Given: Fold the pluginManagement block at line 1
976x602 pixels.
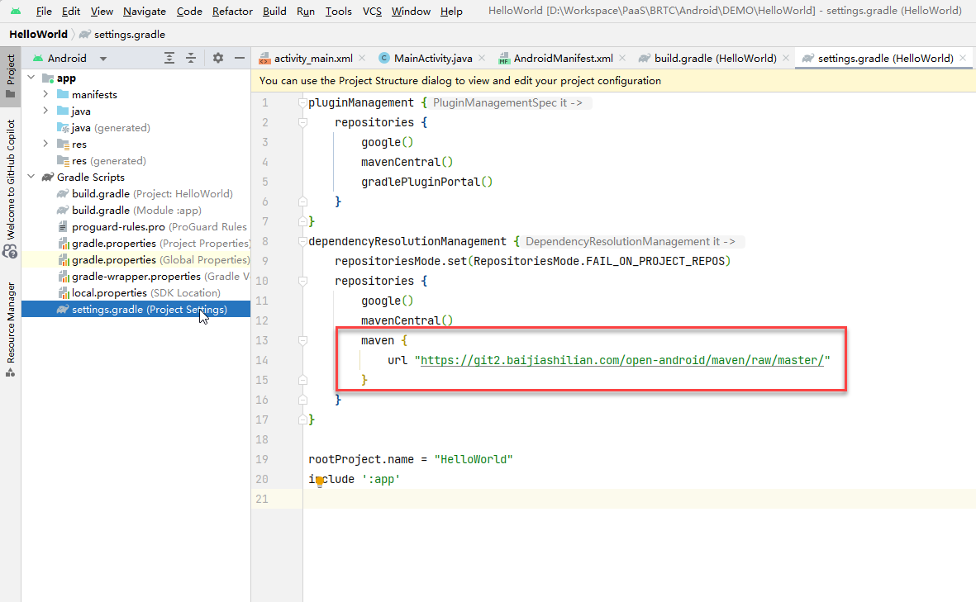Looking at the screenshot, I should tap(303, 103).
